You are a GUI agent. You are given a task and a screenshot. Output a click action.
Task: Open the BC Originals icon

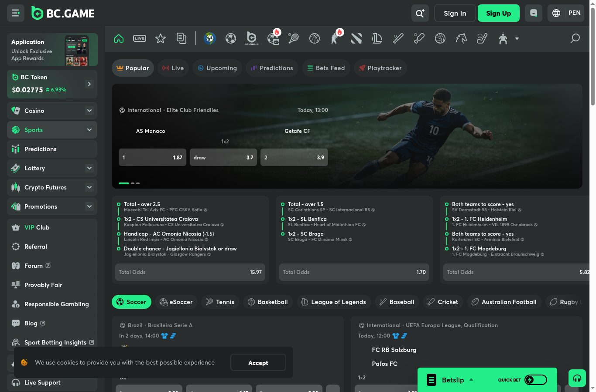click(x=252, y=38)
